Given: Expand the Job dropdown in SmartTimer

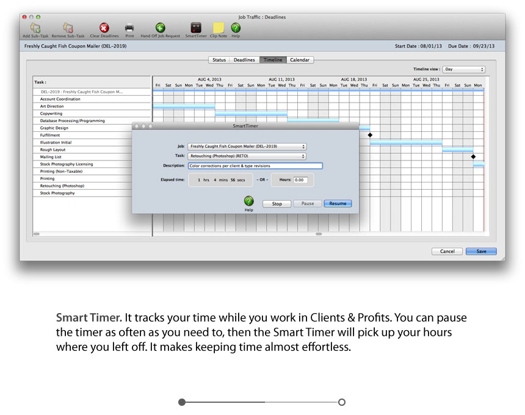Looking at the screenshot, I should coord(247,146).
